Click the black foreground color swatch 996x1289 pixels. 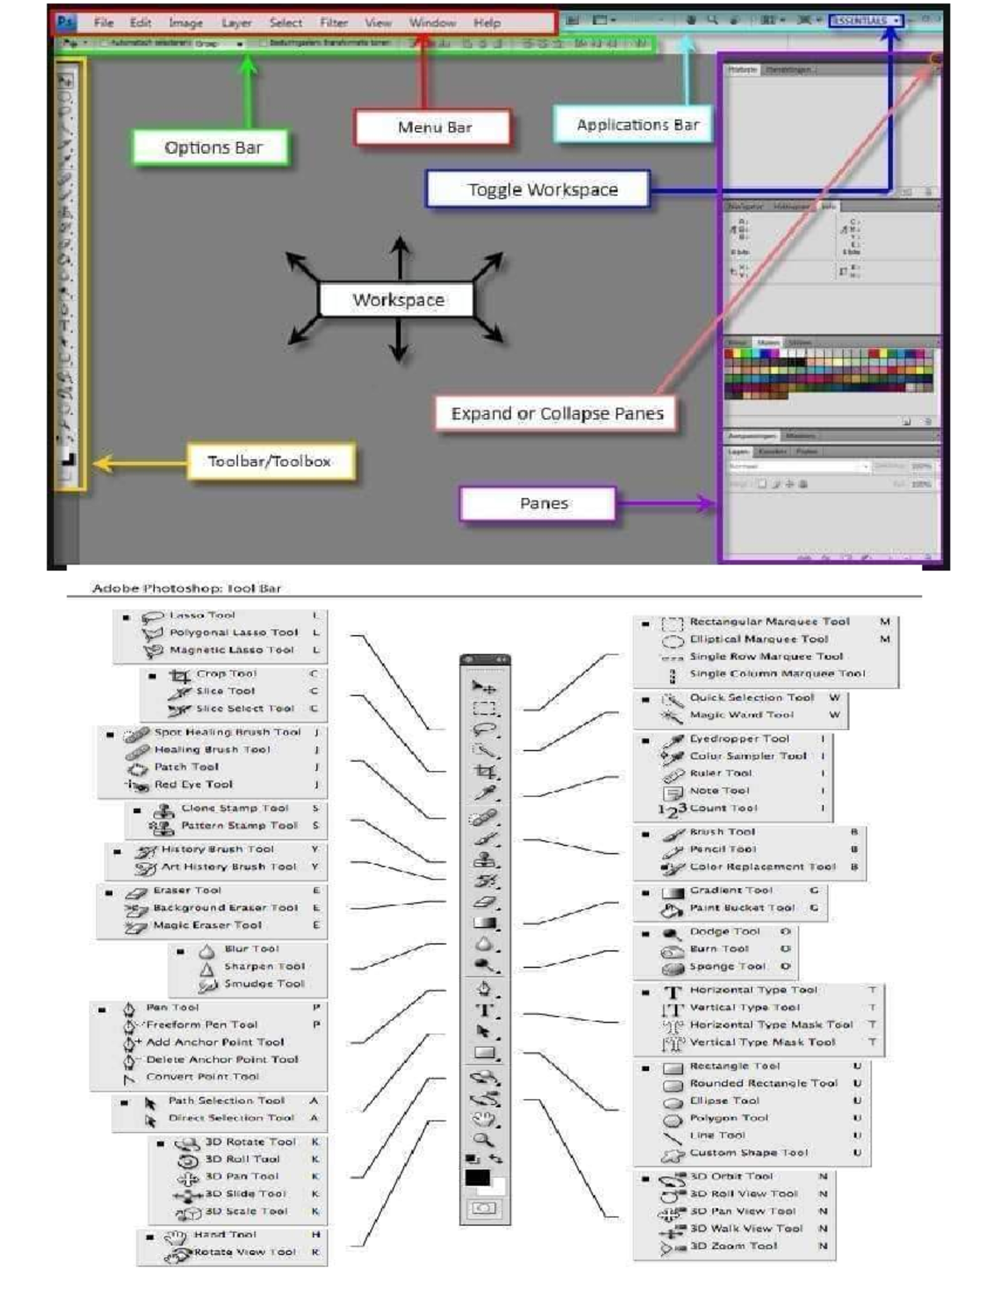[477, 1177]
